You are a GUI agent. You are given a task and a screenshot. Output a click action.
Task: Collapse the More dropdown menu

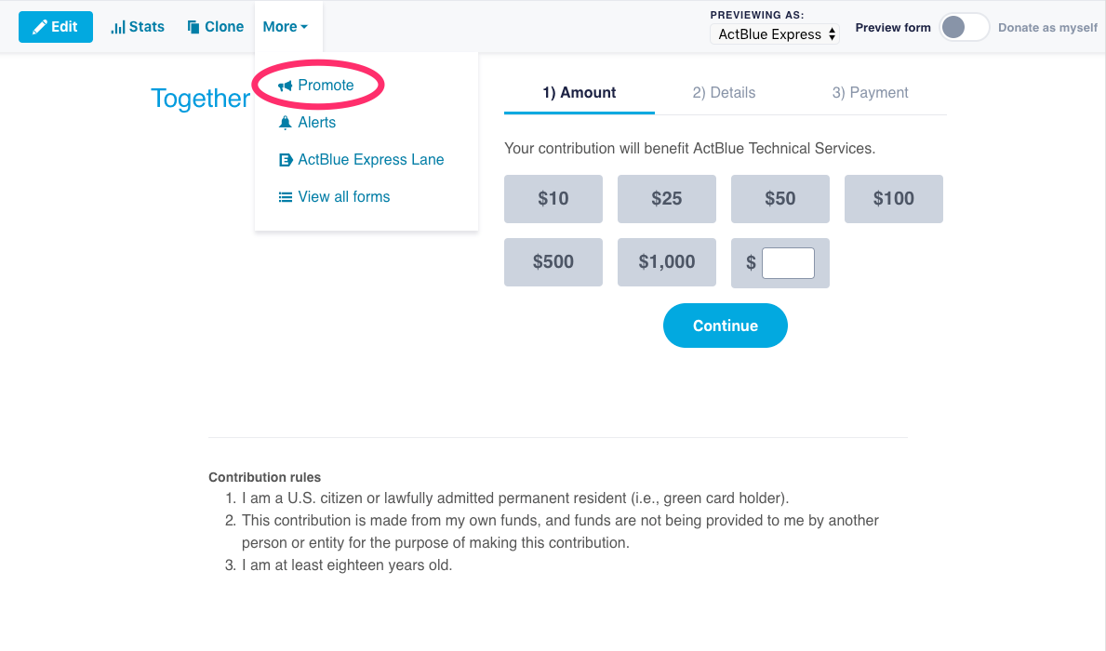click(285, 27)
